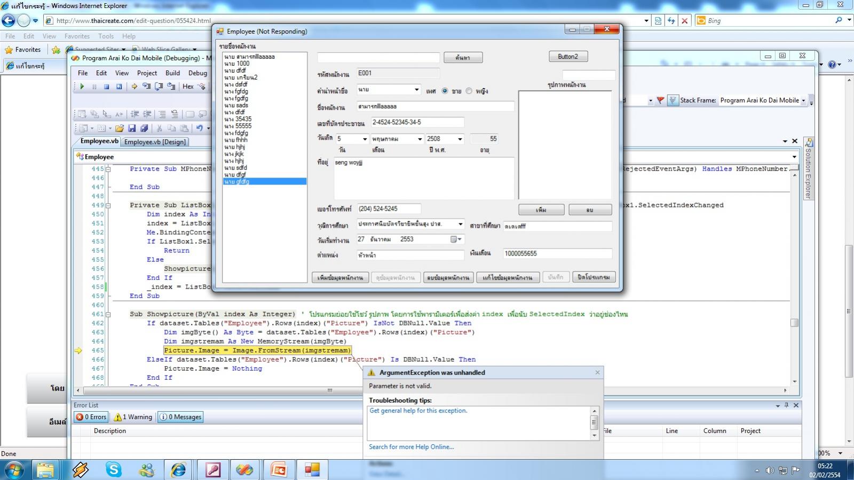Click the ปิดโปรแกรม button

[x=594, y=277]
